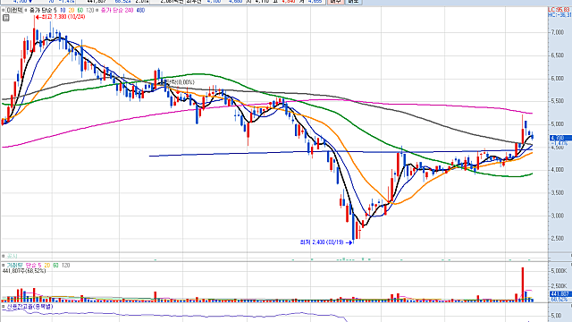Image resolution: width=572 pixels, height=322 pixels.
Task: Select the volume 120-period average label
Action: click(65, 266)
